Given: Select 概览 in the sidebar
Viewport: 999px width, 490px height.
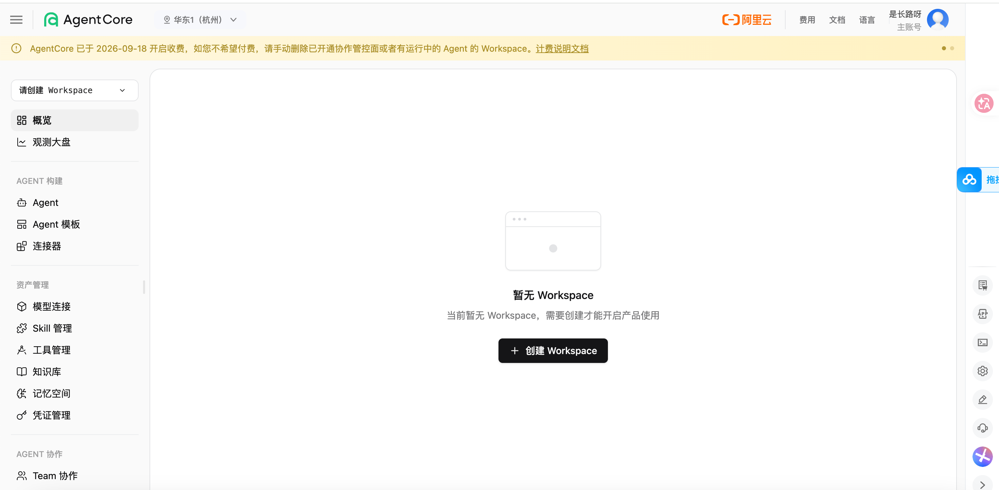Looking at the screenshot, I should (x=74, y=120).
